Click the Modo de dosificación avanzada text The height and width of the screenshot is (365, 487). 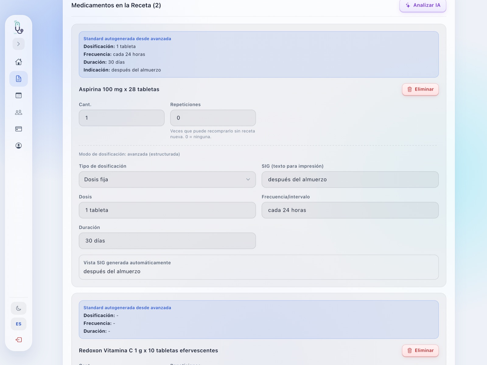tap(129, 154)
